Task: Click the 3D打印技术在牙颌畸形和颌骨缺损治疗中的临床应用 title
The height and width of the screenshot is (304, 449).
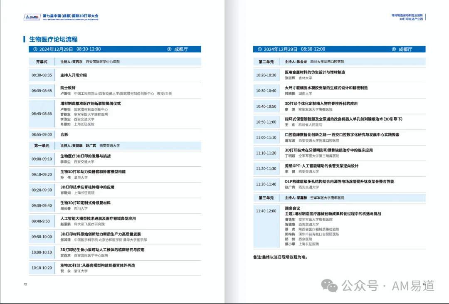Action: click(329, 150)
